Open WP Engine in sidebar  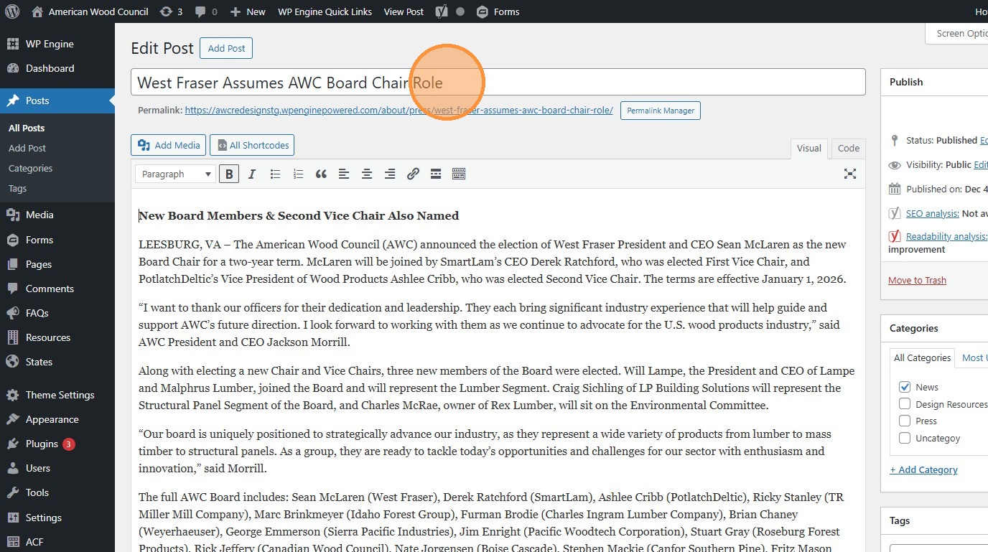57,44
